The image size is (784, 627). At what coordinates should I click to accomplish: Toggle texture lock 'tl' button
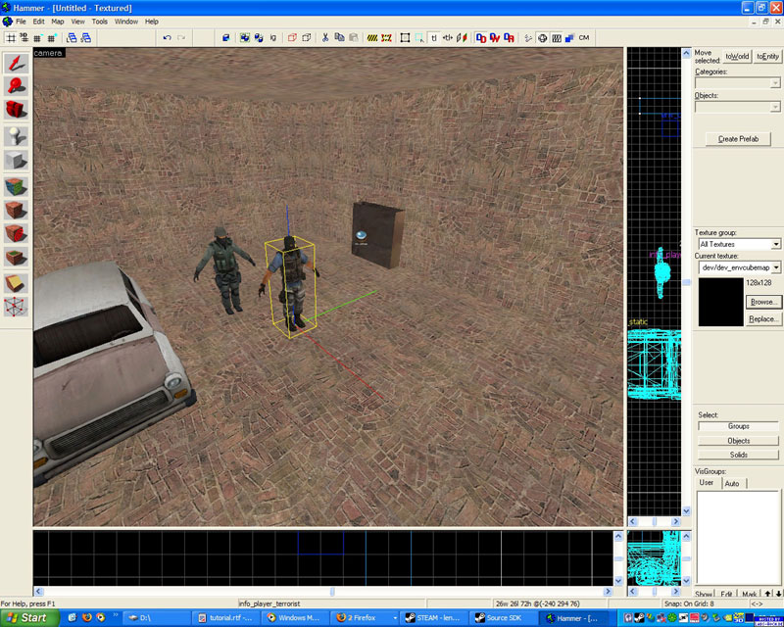tap(434, 38)
